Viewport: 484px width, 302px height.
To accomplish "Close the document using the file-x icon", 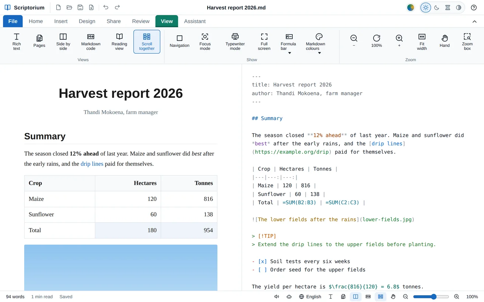I will [91, 8].
